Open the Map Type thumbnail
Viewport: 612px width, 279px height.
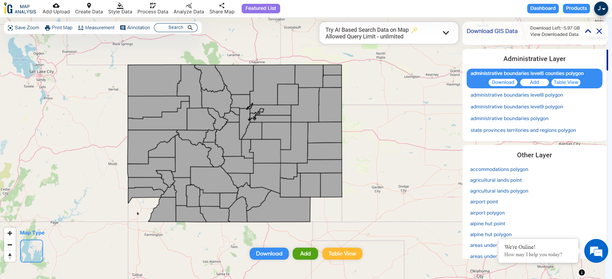[x=32, y=251]
